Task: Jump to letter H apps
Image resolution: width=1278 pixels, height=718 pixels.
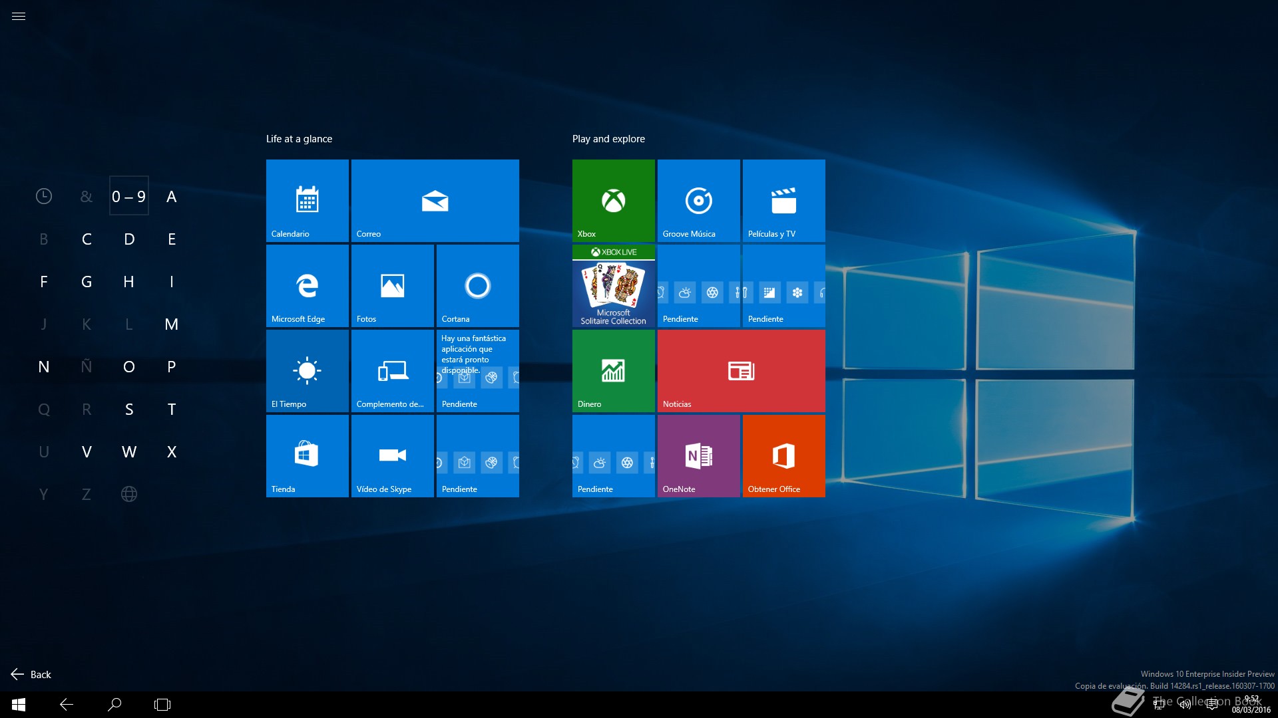Action: point(129,281)
